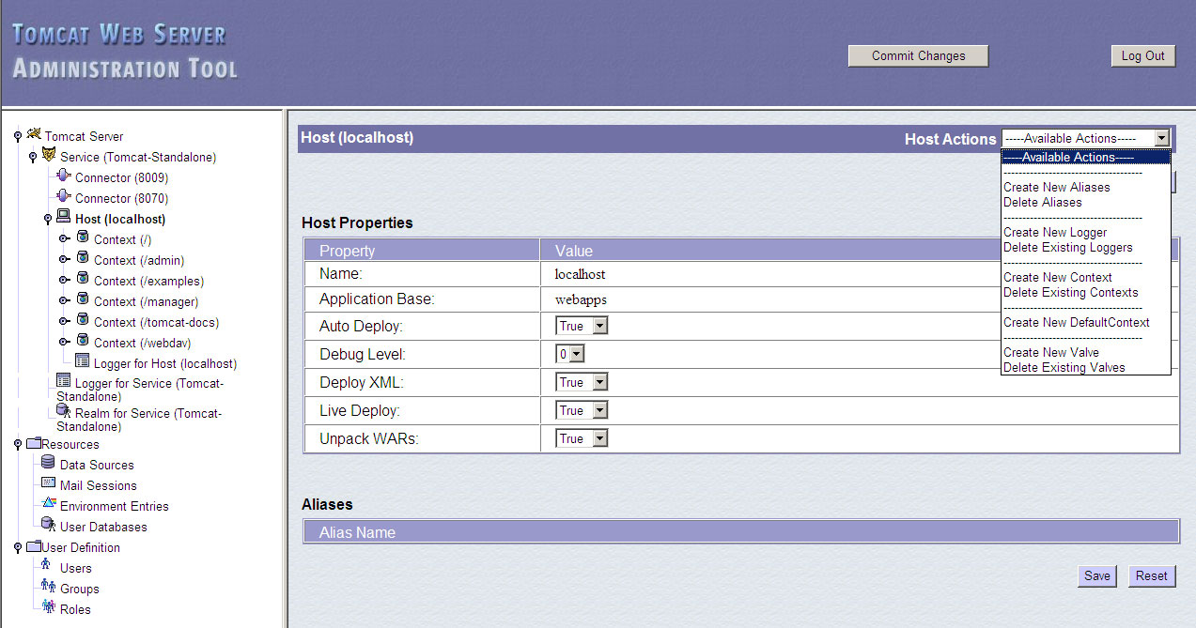Click the Roles icon
The image size is (1196, 628).
pos(50,607)
